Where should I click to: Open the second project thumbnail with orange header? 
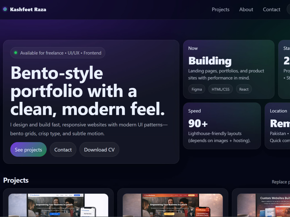[173, 205]
